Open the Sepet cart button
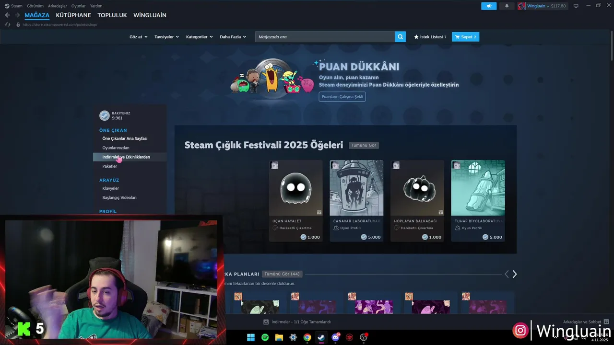Viewport: 614px width, 345px height. click(465, 37)
